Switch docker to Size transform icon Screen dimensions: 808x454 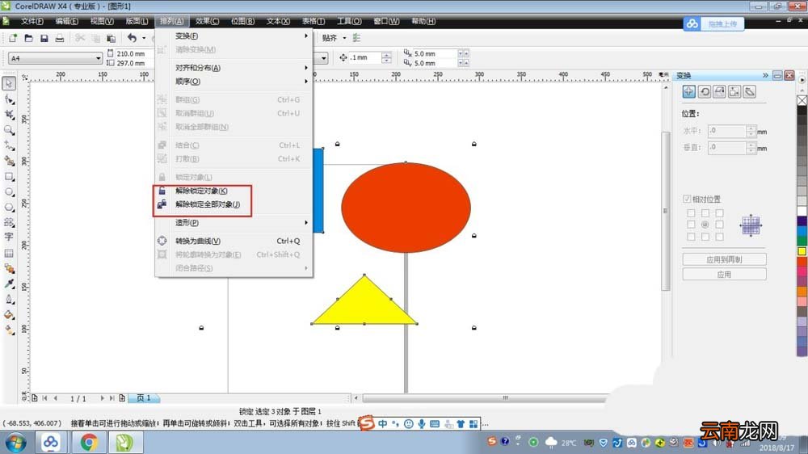click(x=734, y=92)
